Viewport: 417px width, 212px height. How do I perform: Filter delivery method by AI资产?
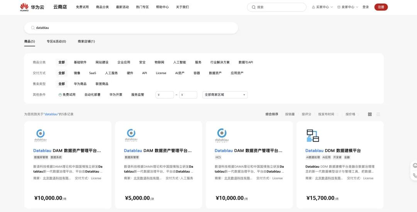pyautogui.click(x=180, y=73)
